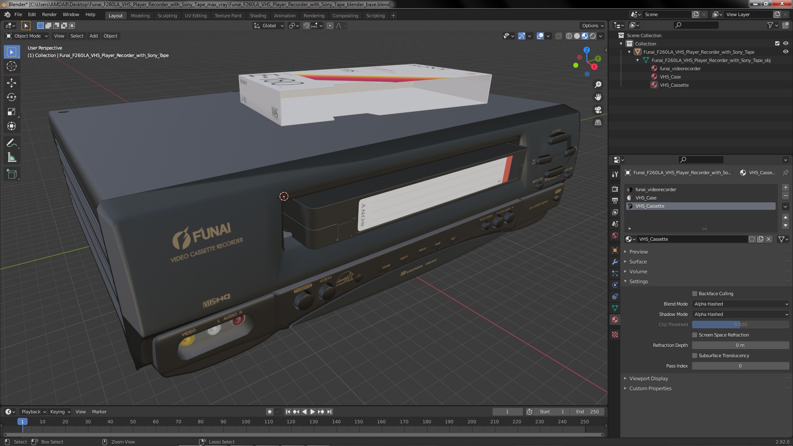This screenshot has width=793, height=446.
Task: Play the animation forward
Action: click(313, 412)
